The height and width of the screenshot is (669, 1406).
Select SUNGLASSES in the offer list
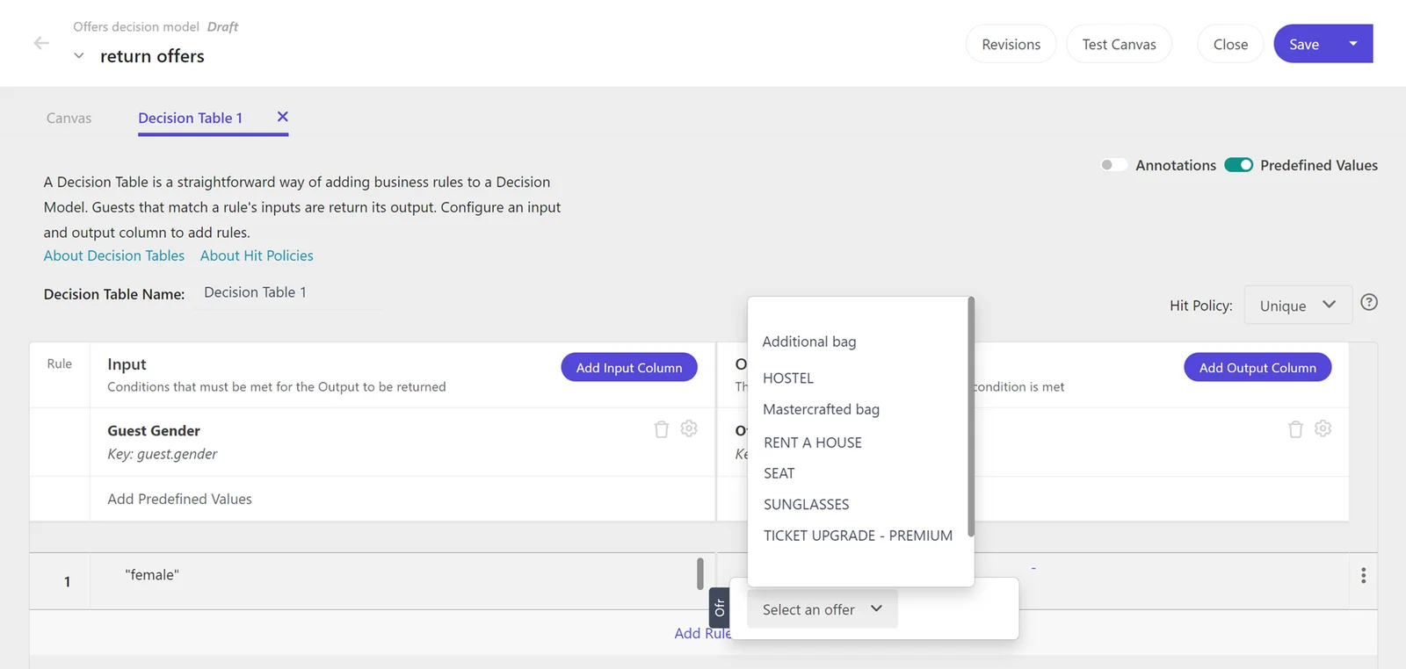pyautogui.click(x=807, y=505)
